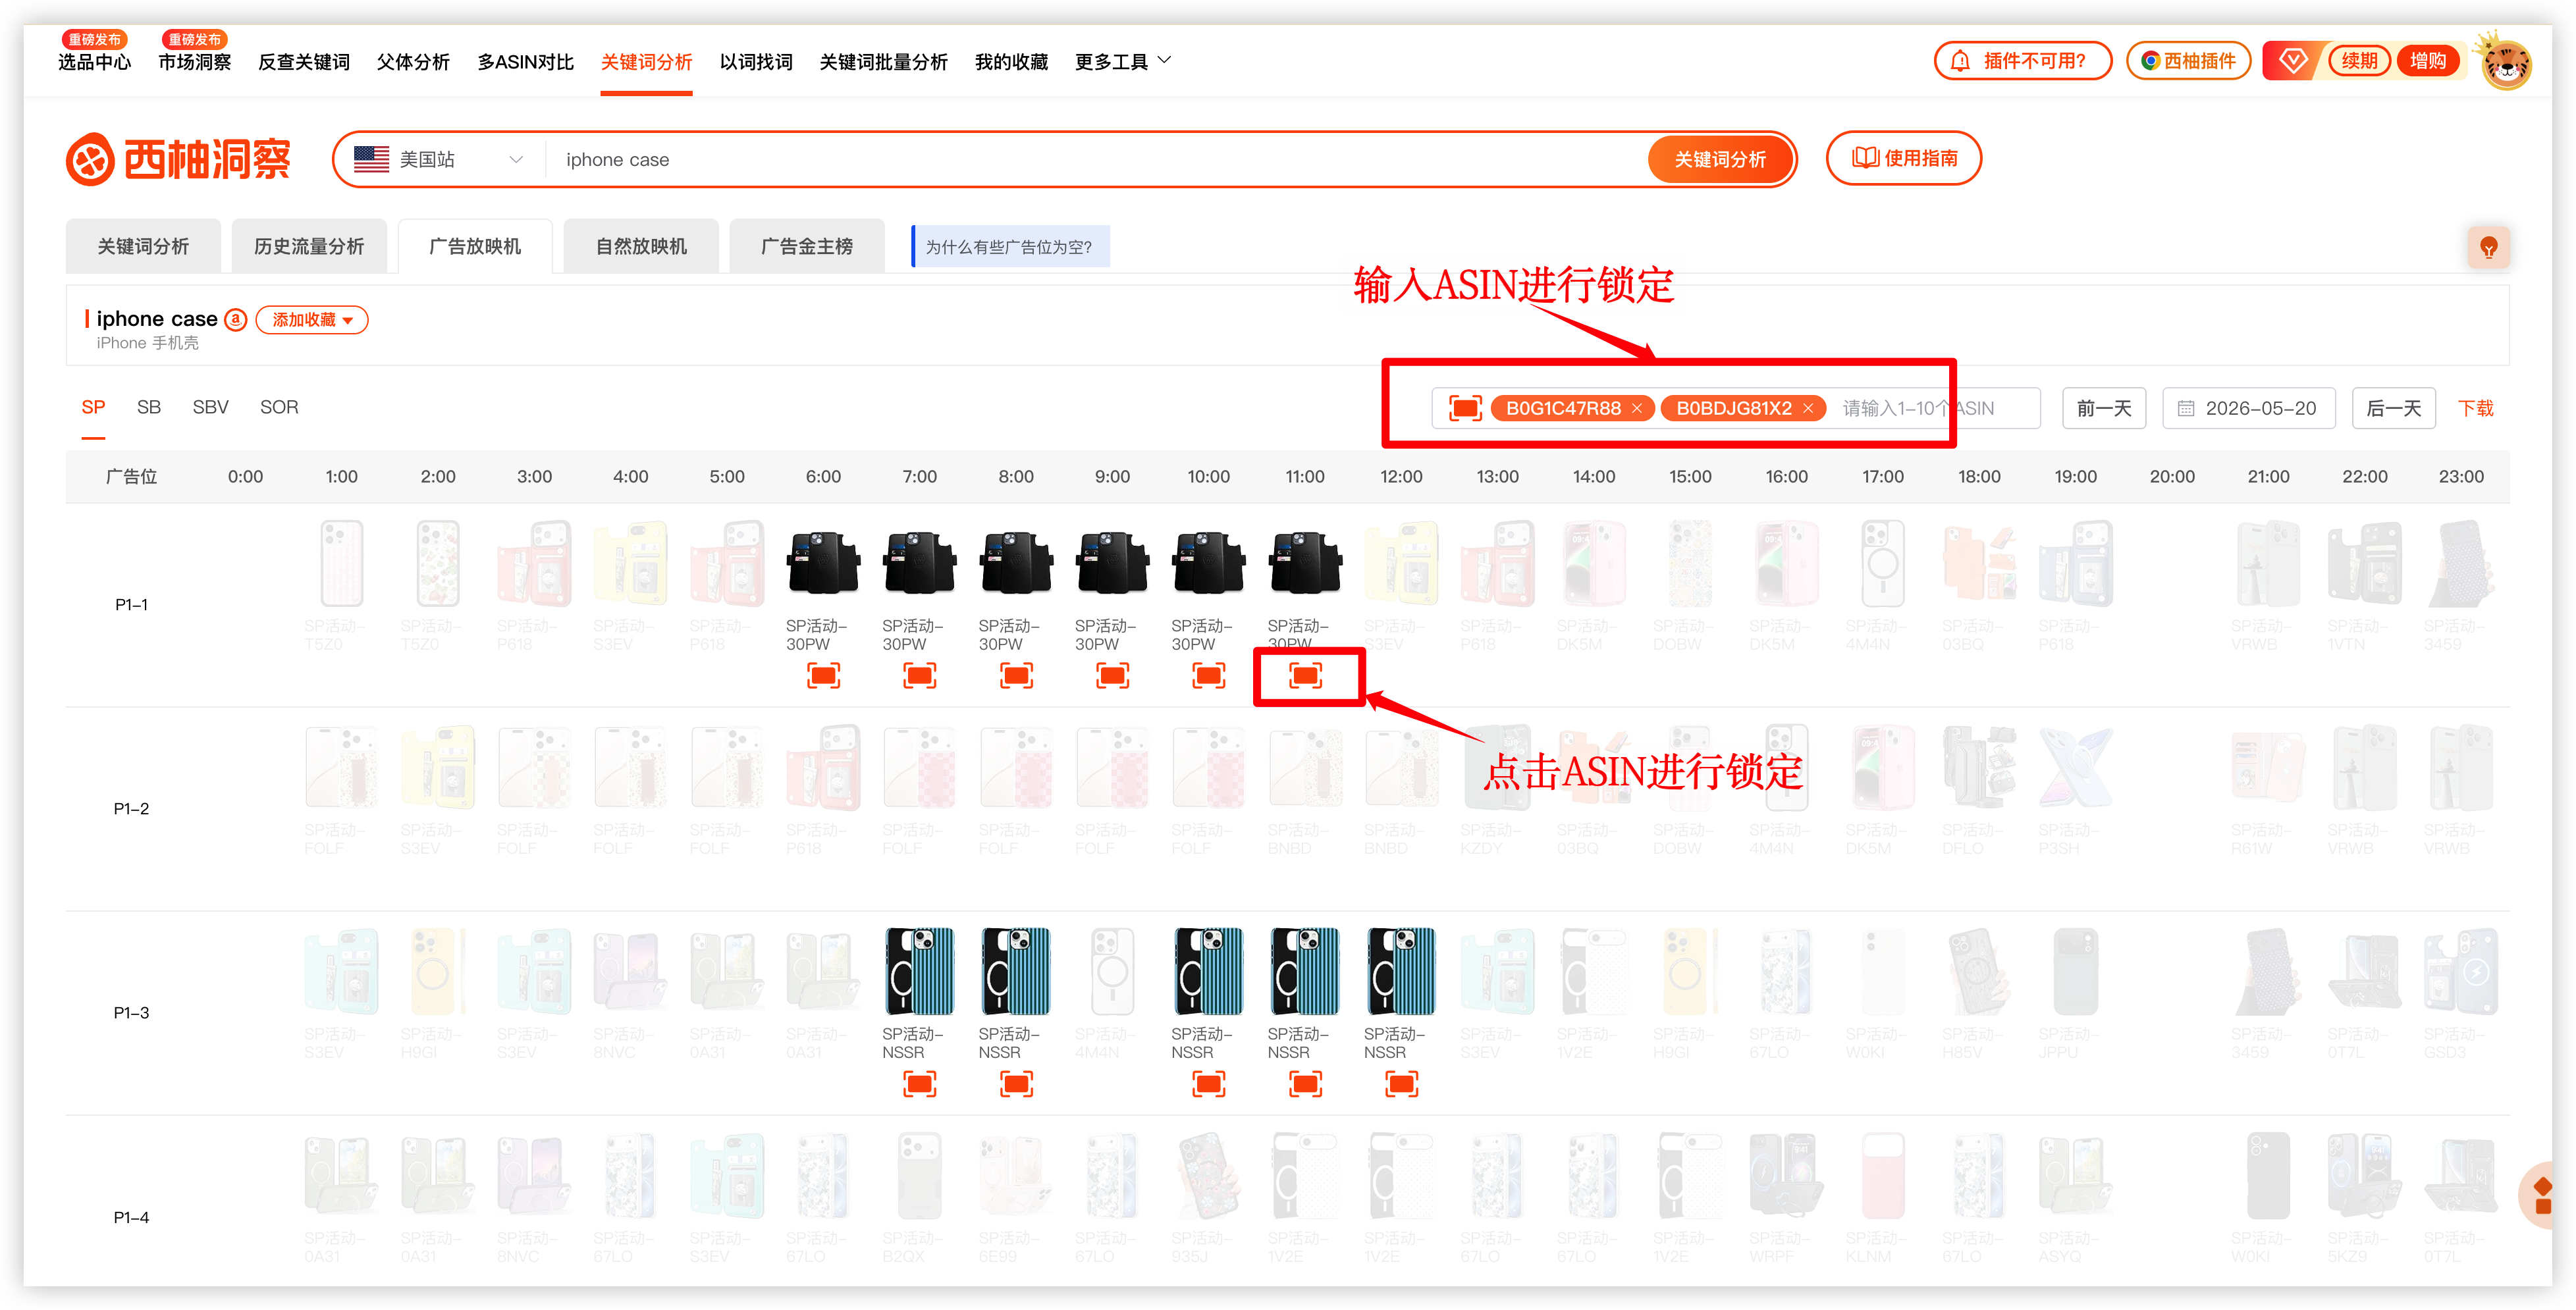Viewport: 2576px width, 1310px height.
Task: Click the lock icon under P1-3 at 11:00
Action: coord(1305,1084)
